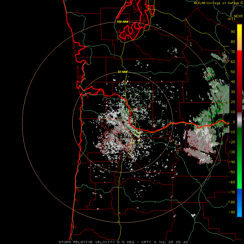Viewport: 244px width, 244px height.
Task: Click the '50 NMI' range ring label
Action: click(x=123, y=72)
